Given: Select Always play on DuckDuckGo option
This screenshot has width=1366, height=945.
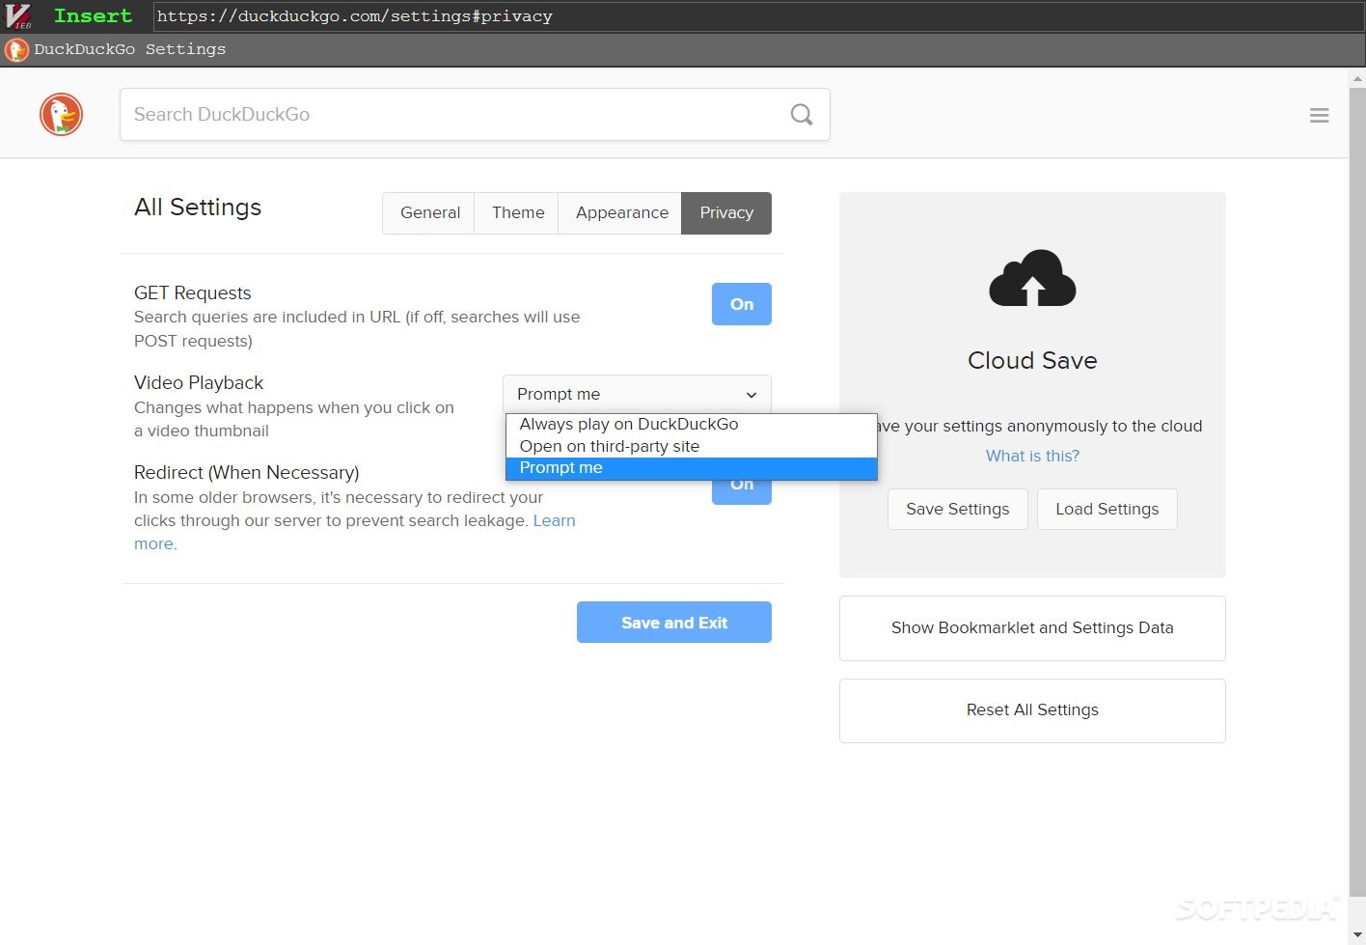Looking at the screenshot, I should point(691,424).
